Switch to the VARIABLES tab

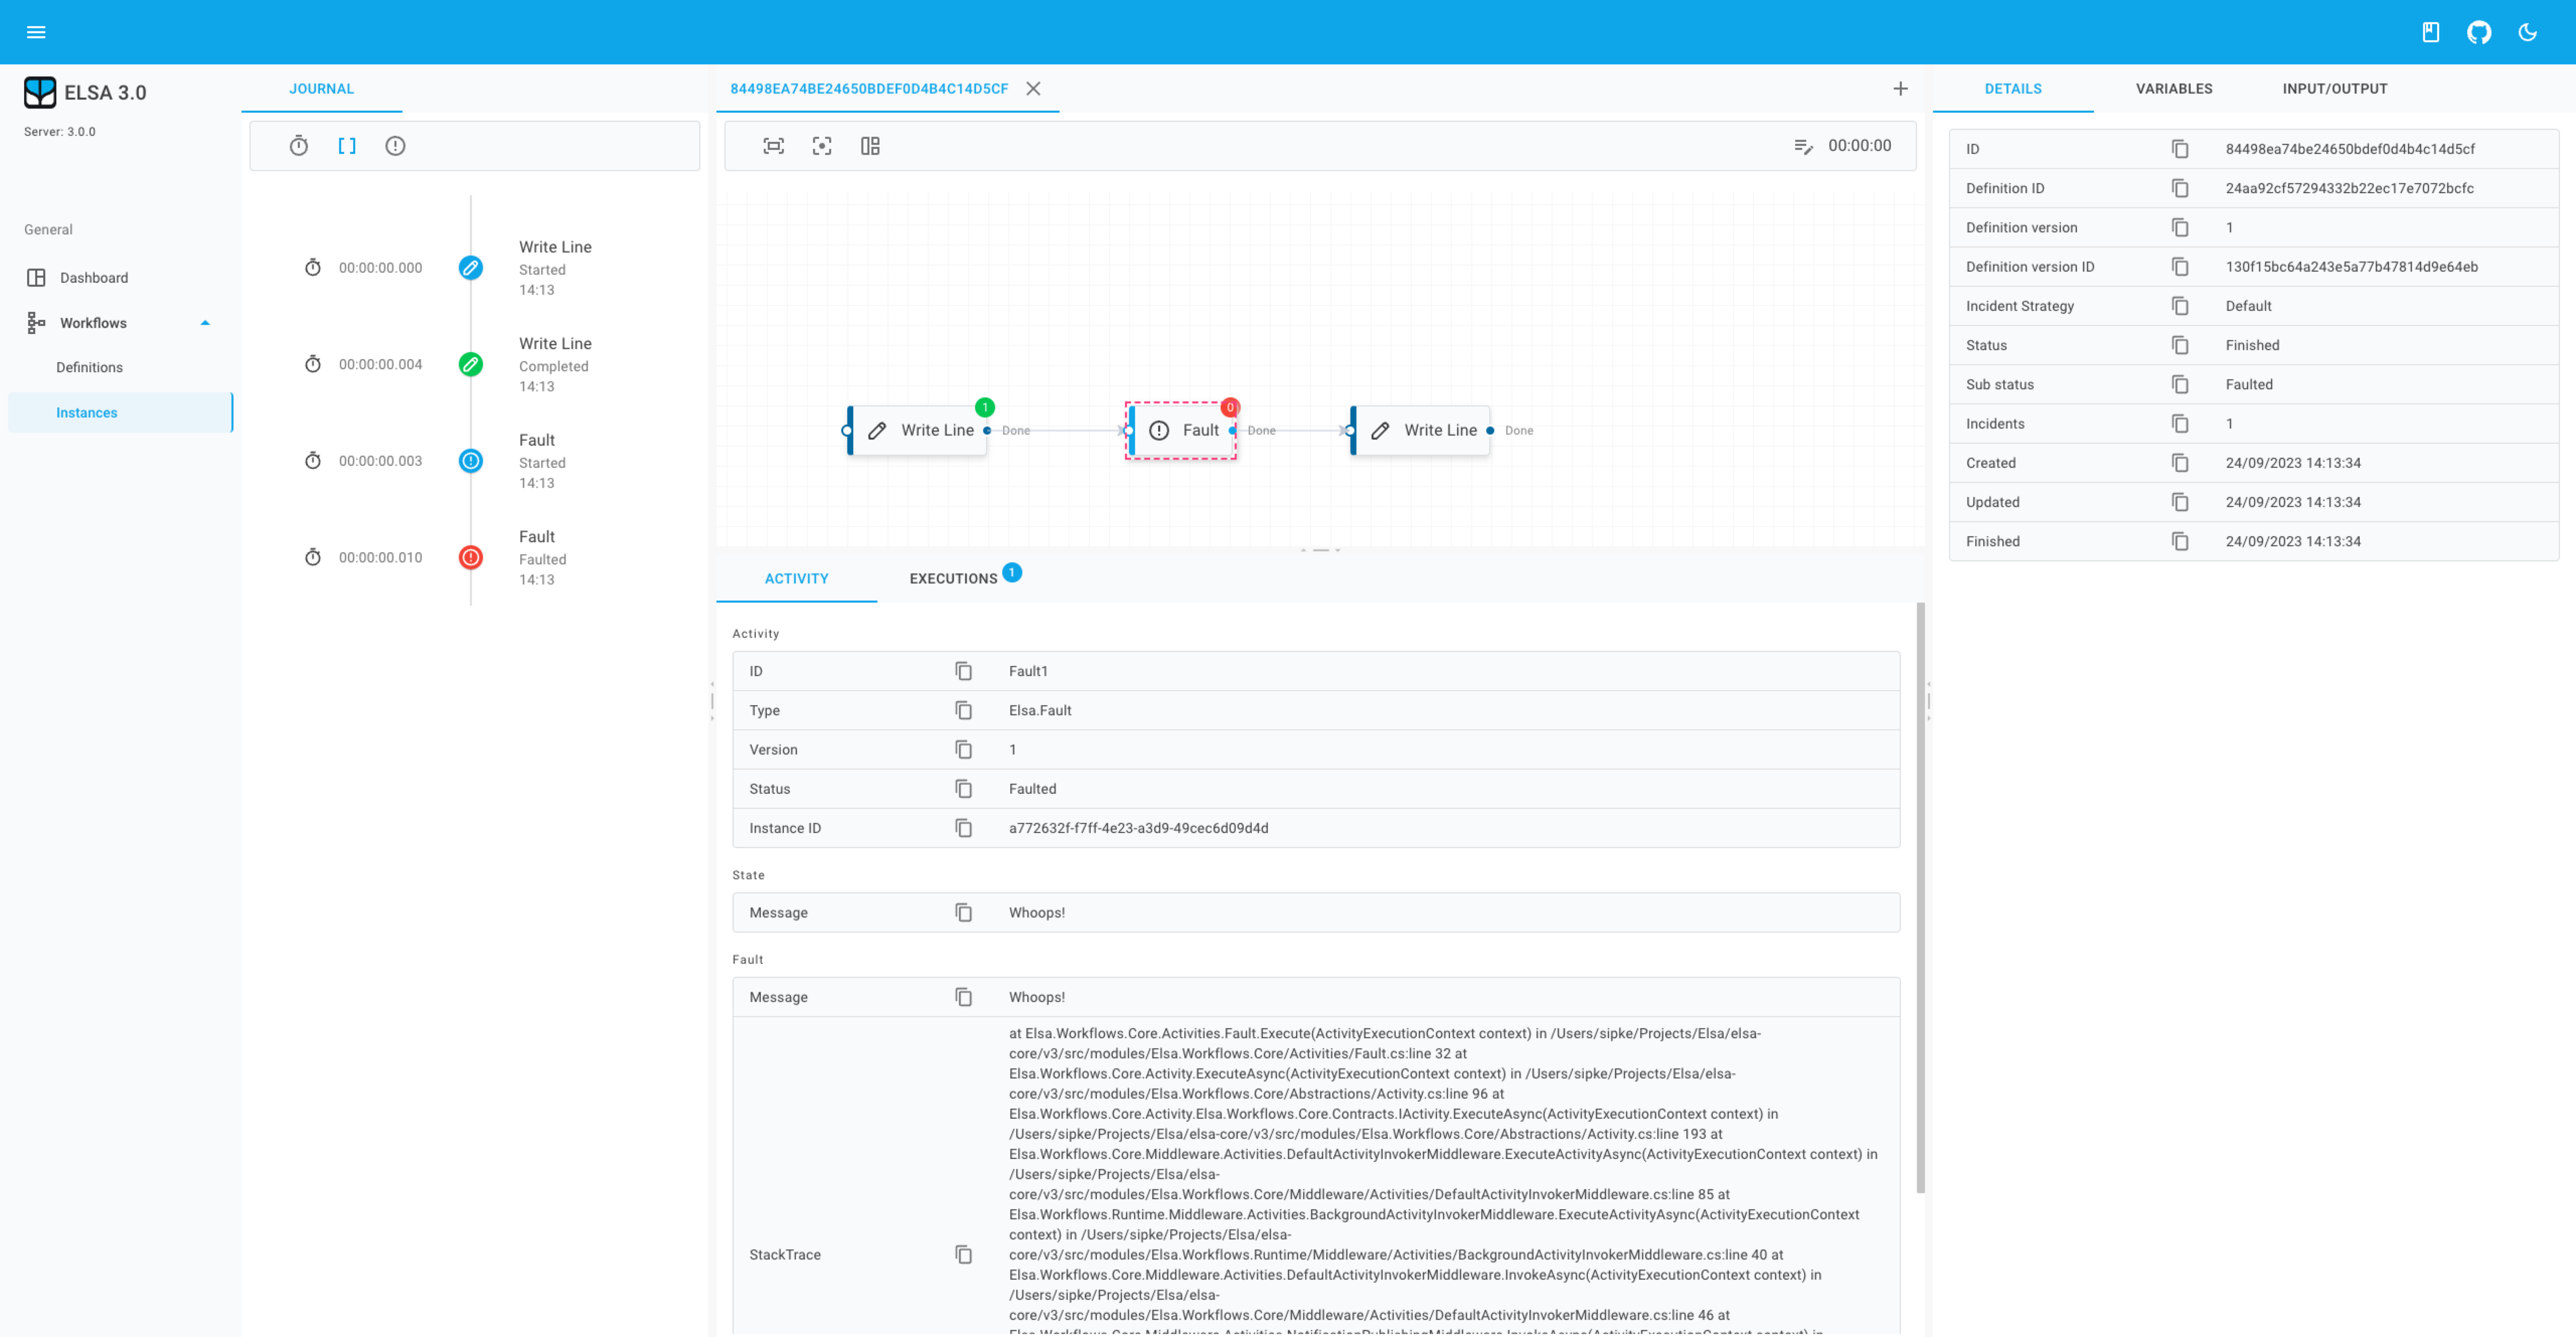(2172, 88)
